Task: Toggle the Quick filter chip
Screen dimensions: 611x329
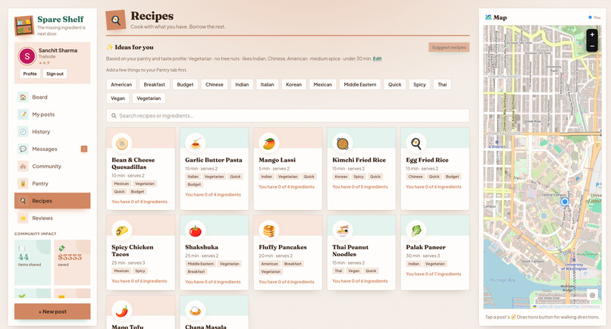Action: [395, 85]
